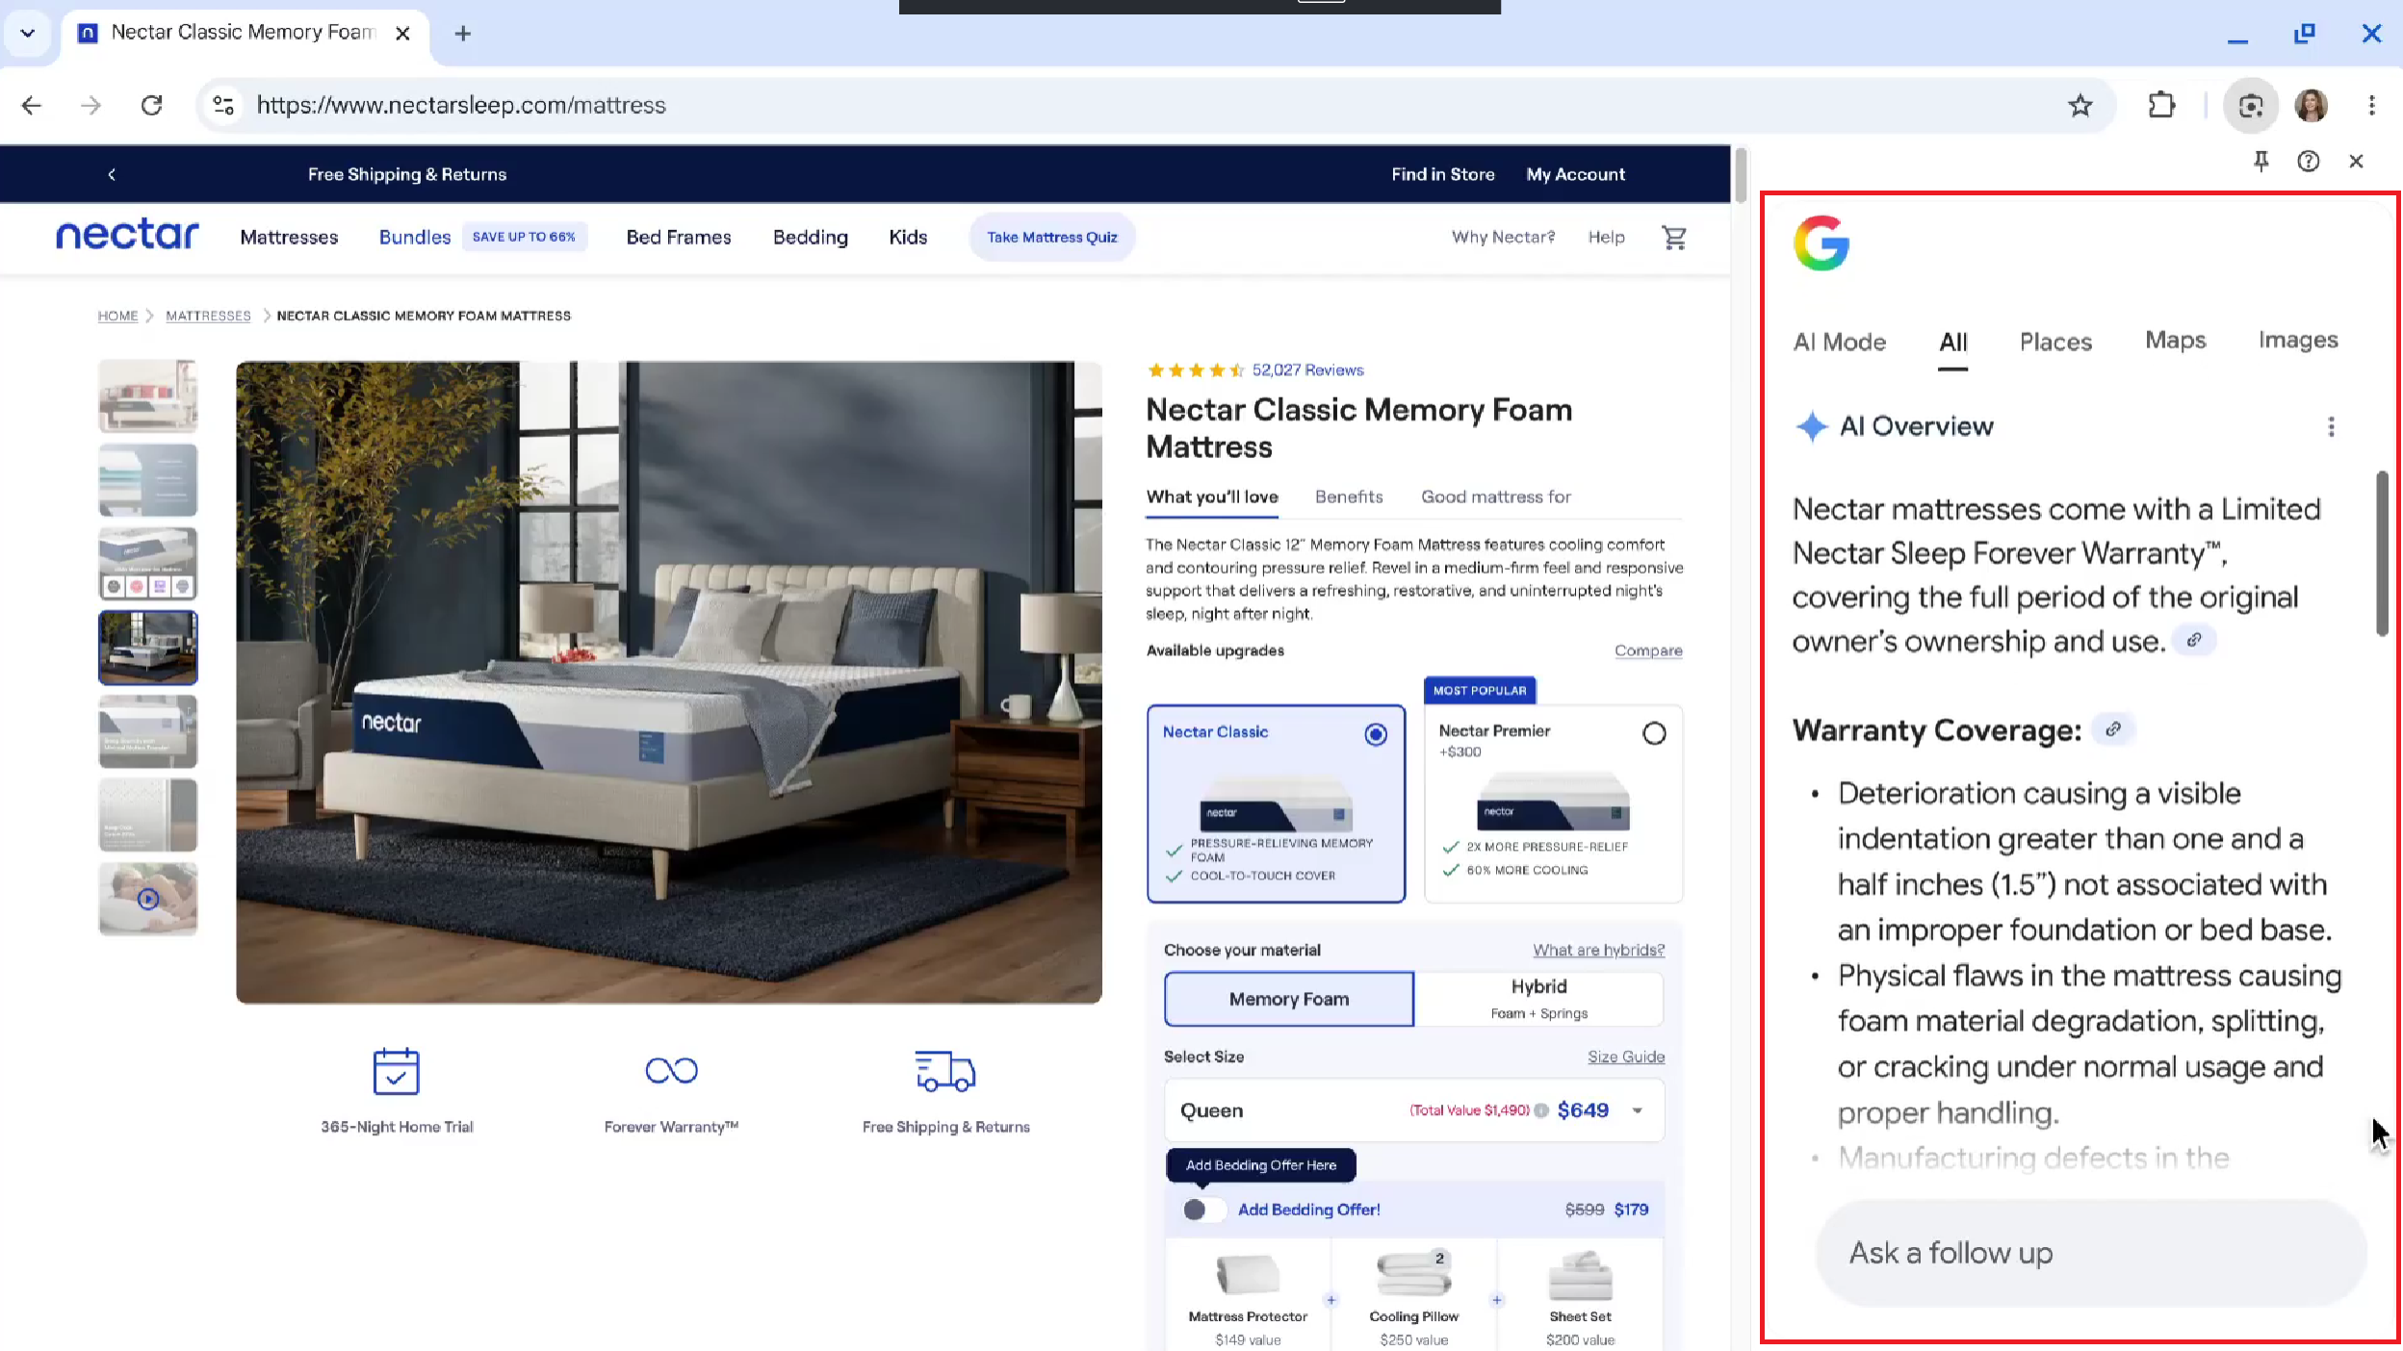Viewport: 2403px width, 1351px height.
Task: Expand the tab search chevron
Action: click(27, 33)
